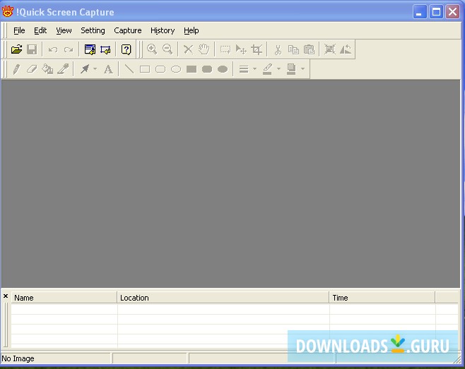Select the filled ellipse tool
The image size is (465, 369).
(223, 69)
